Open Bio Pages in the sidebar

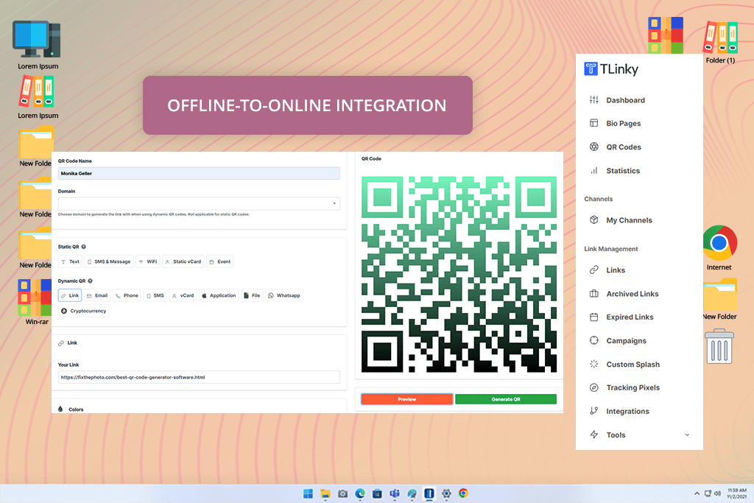click(623, 124)
